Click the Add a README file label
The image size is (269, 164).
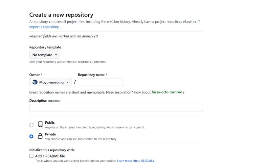(50, 156)
